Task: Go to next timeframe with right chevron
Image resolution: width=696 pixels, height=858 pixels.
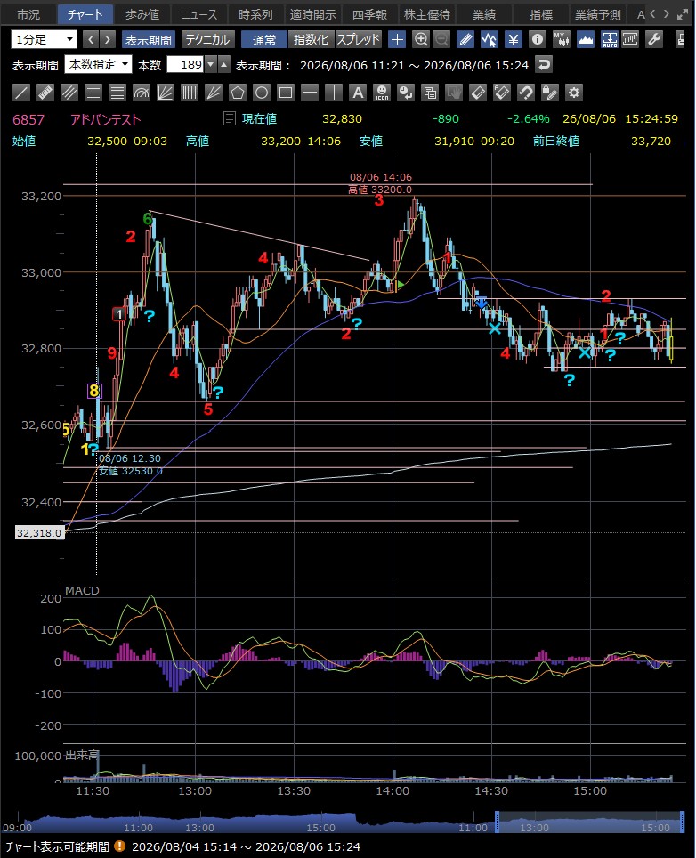Action: point(108,39)
